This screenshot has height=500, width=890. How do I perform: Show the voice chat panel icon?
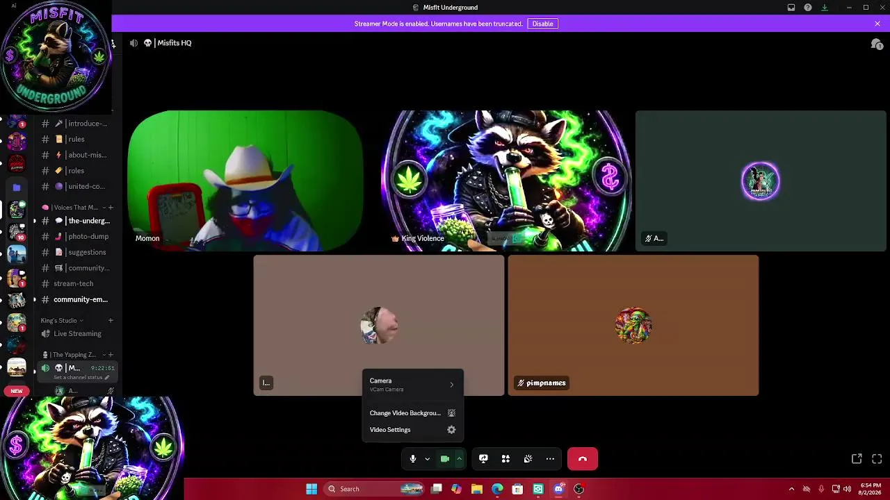(x=877, y=44)
